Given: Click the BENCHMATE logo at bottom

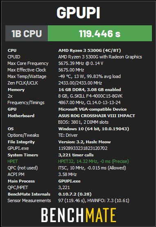Looking at the screenshot, I should [x=79, y=215].
